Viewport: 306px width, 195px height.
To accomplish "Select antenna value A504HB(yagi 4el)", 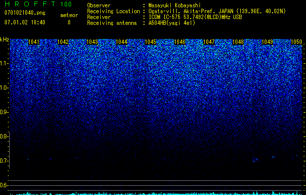I will coord(172,23).
